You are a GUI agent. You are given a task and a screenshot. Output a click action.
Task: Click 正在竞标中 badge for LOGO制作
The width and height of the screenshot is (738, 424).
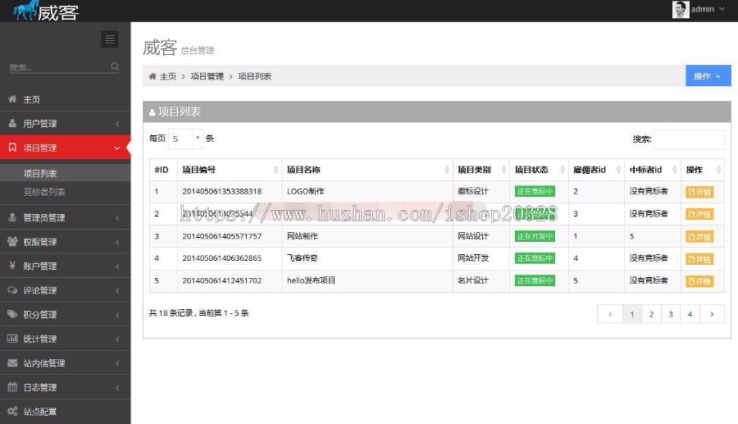535,192
